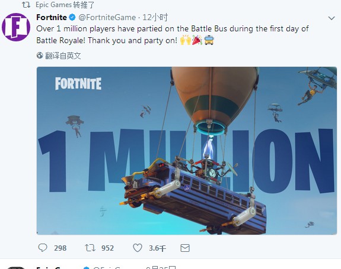
Task: Click the FORTNITE logo inside the image
Action: [x=78, y=83]
